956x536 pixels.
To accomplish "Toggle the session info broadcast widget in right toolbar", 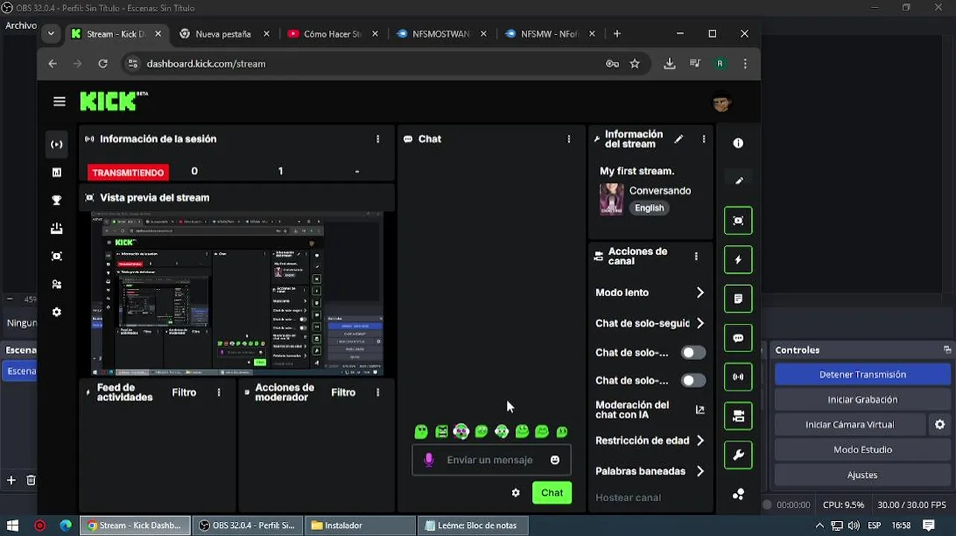I will coord(738,377).
